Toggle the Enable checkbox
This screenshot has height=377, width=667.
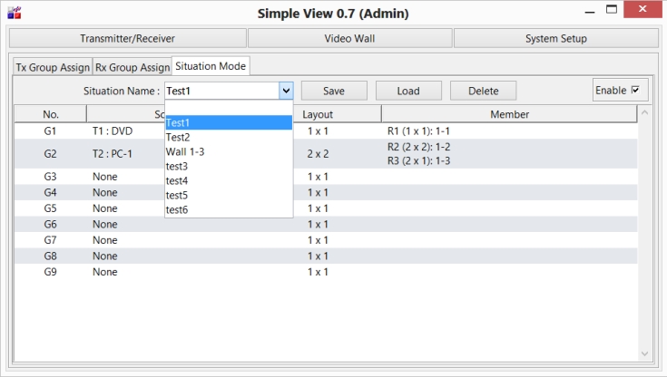coord(635,91)
